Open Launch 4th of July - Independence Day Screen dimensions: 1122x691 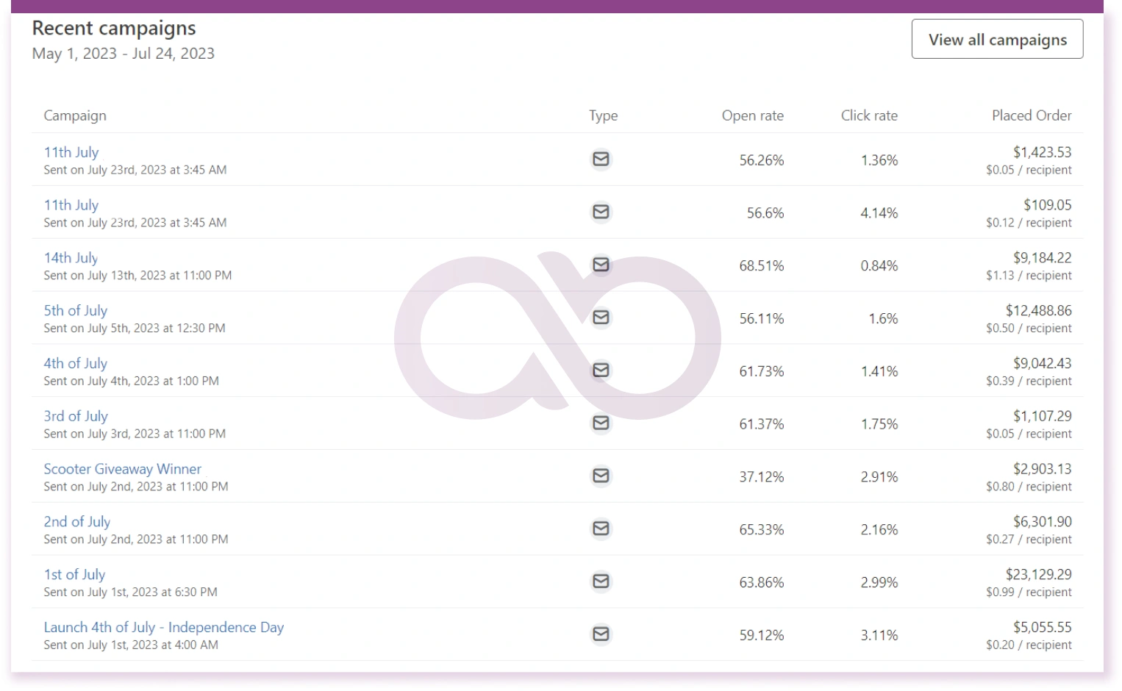click(163, 628)
